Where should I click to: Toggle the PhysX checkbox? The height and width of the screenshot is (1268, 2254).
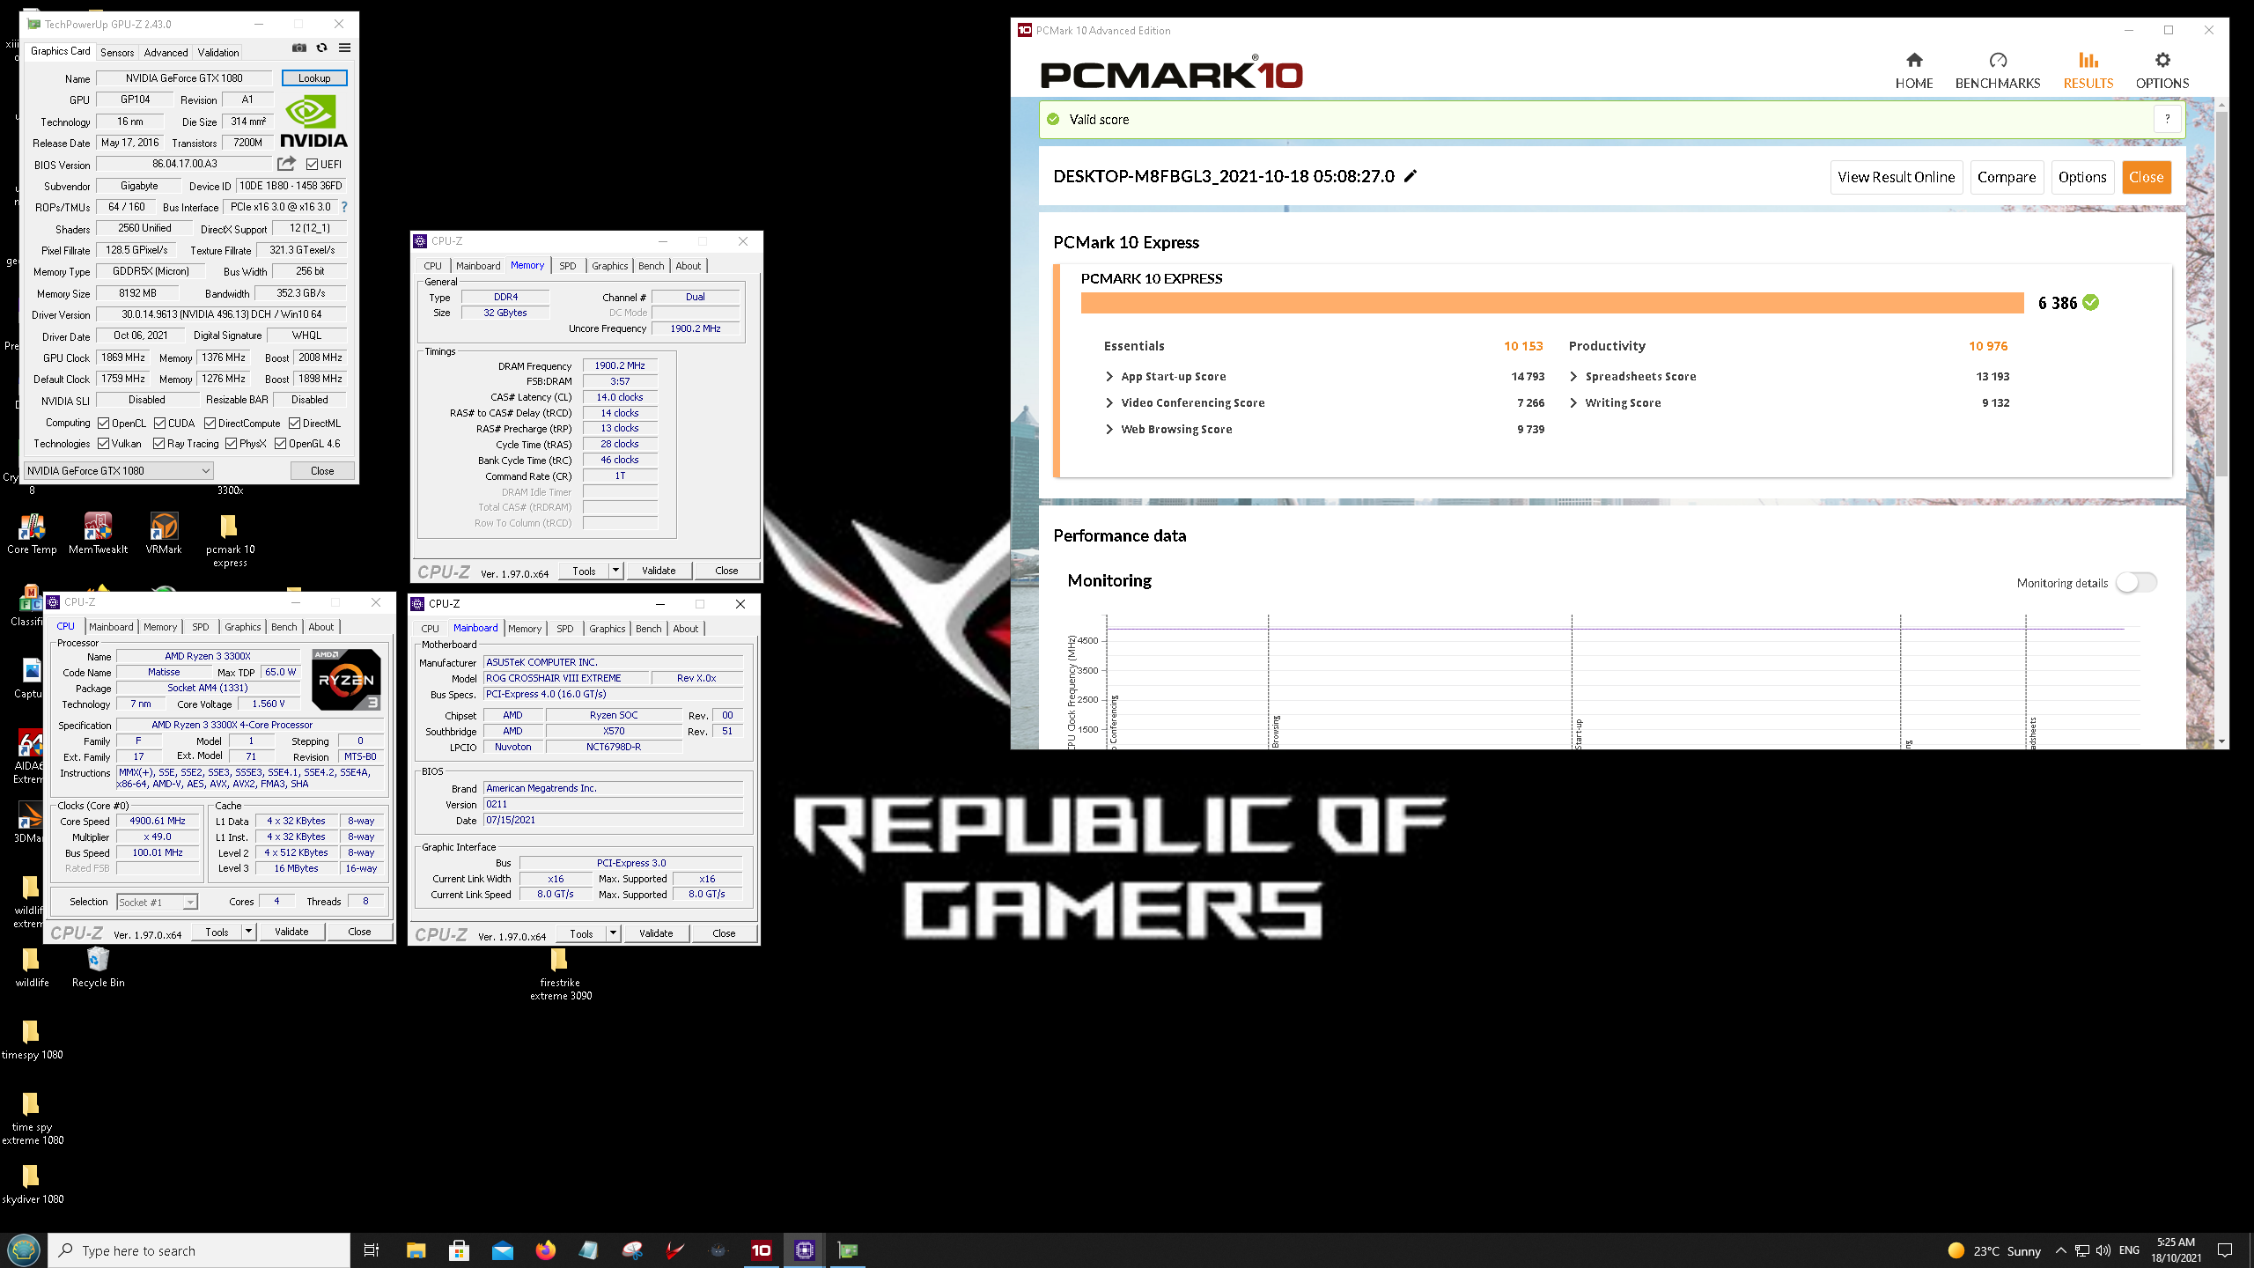coord(232,444)
